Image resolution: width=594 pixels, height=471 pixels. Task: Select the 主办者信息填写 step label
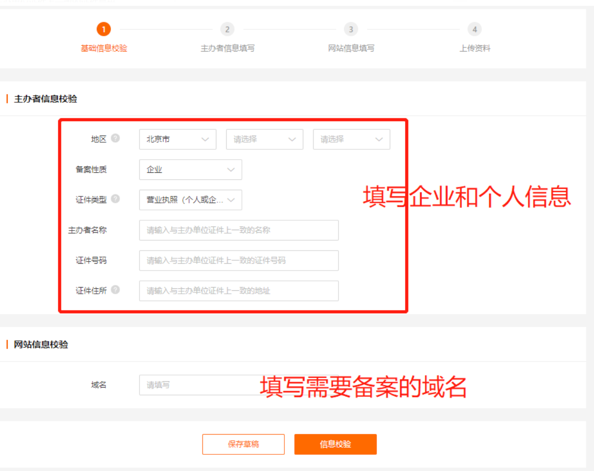pyautogui.click(x=227, y=48)
